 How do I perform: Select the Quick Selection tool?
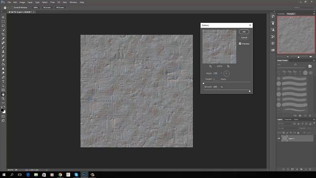pos(3,30)
